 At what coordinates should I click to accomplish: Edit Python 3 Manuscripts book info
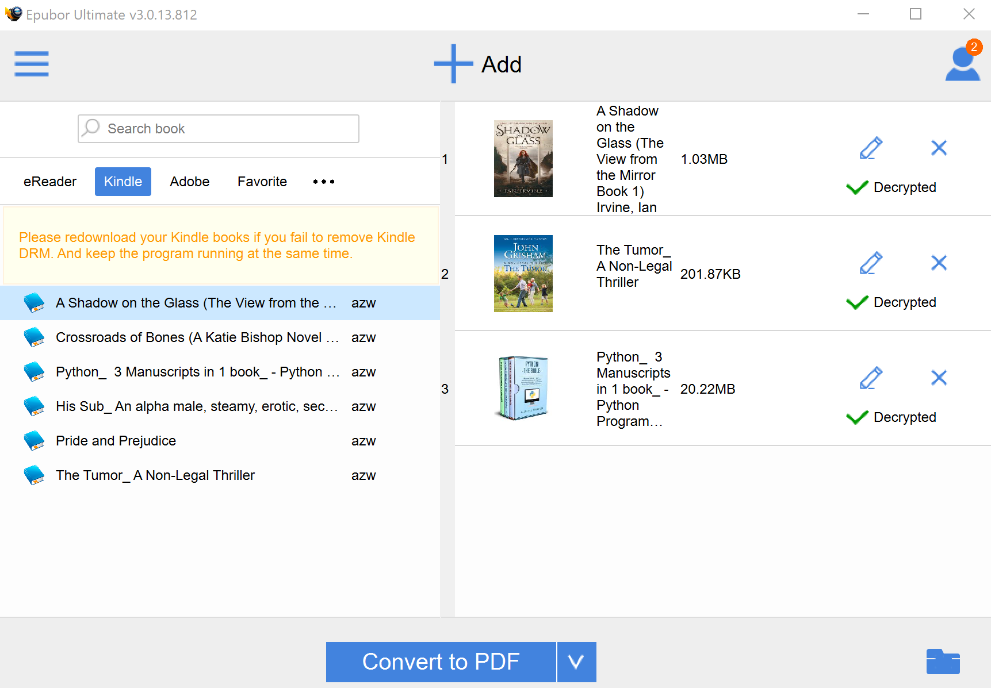click(x=870, y=378)
